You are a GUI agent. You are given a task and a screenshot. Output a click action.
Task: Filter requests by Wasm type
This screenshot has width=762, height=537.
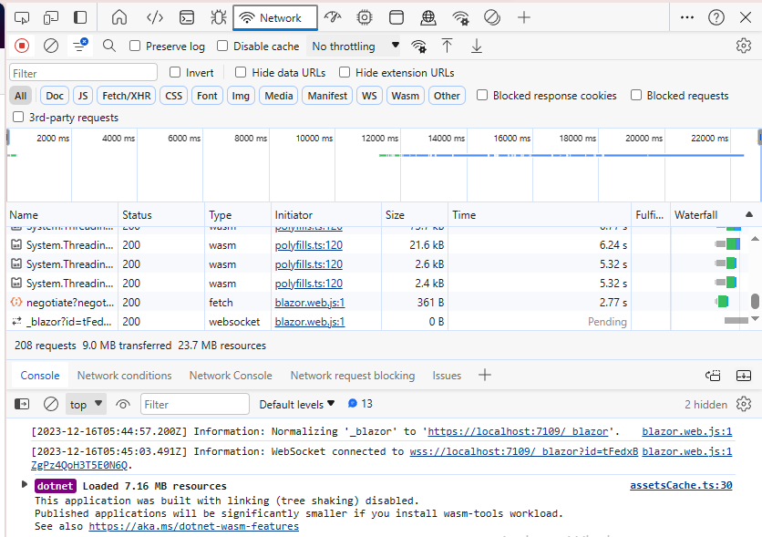pos(406,95)
